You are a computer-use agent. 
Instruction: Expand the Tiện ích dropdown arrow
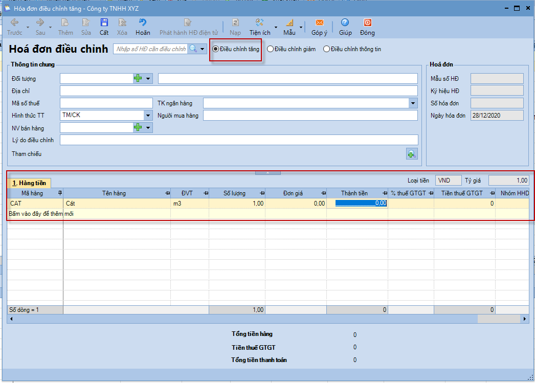276,27
